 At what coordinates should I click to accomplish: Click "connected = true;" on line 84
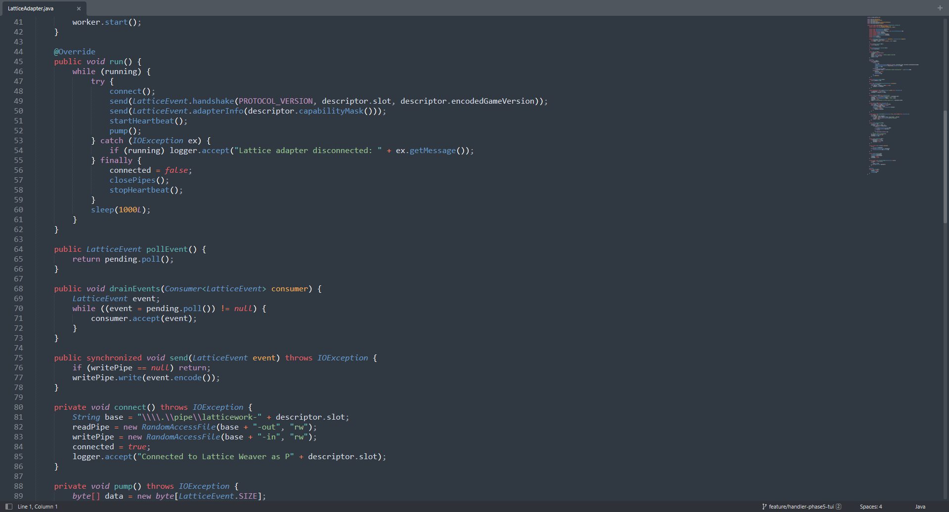point(112,447)
